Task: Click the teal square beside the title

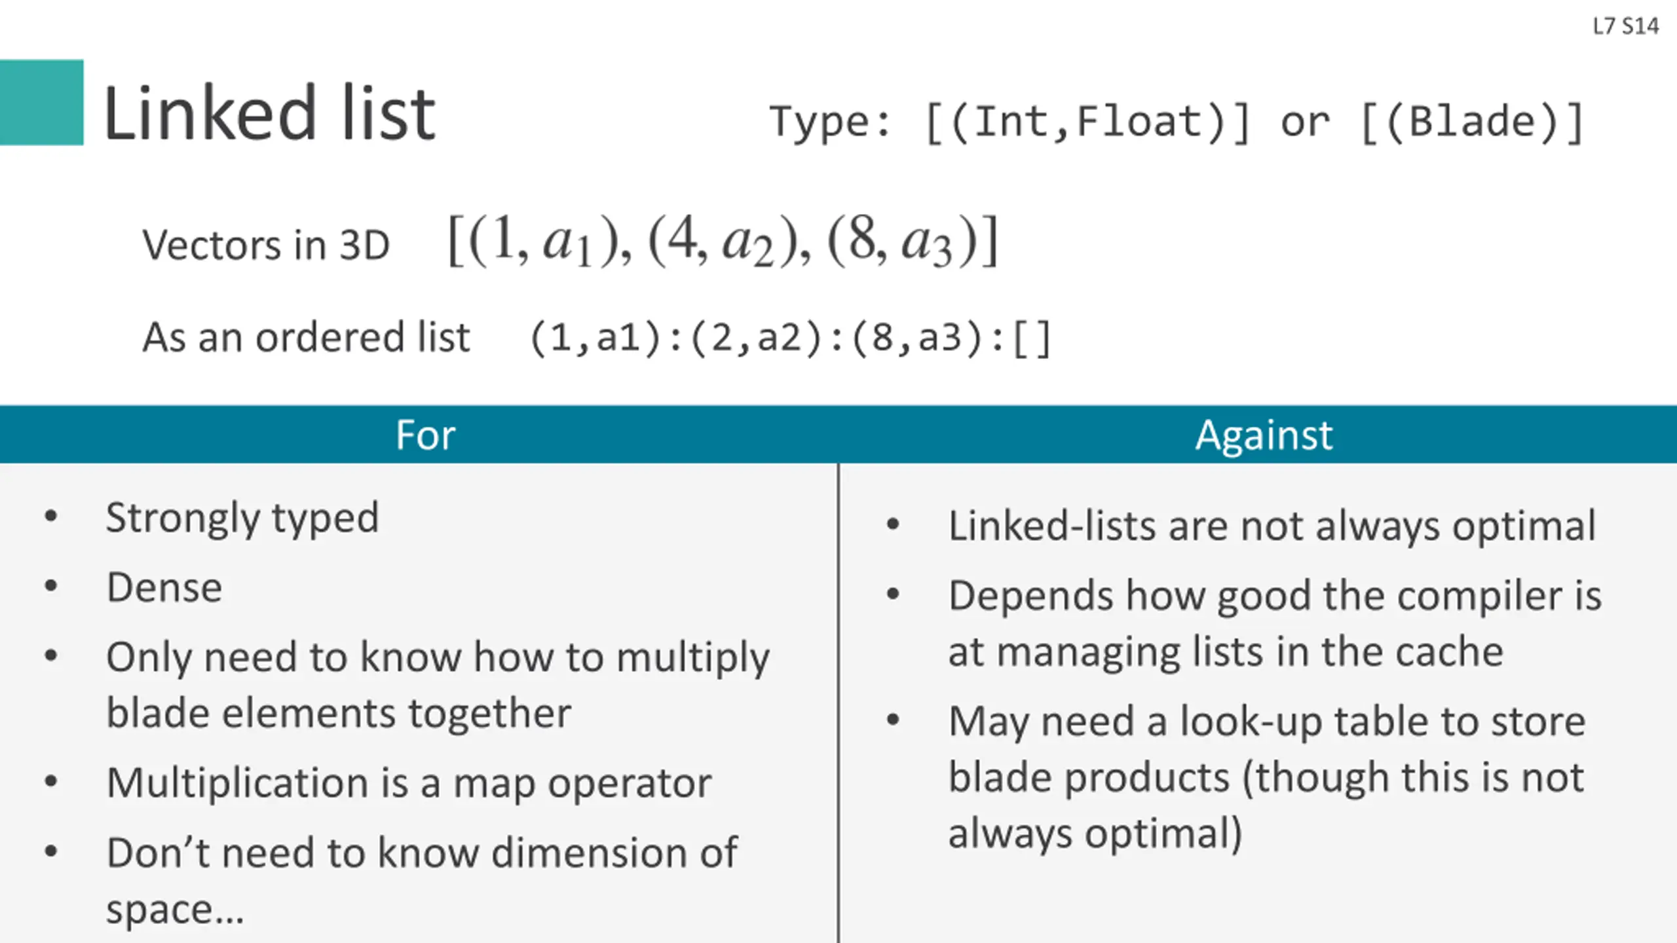Action: pos(41,102)
